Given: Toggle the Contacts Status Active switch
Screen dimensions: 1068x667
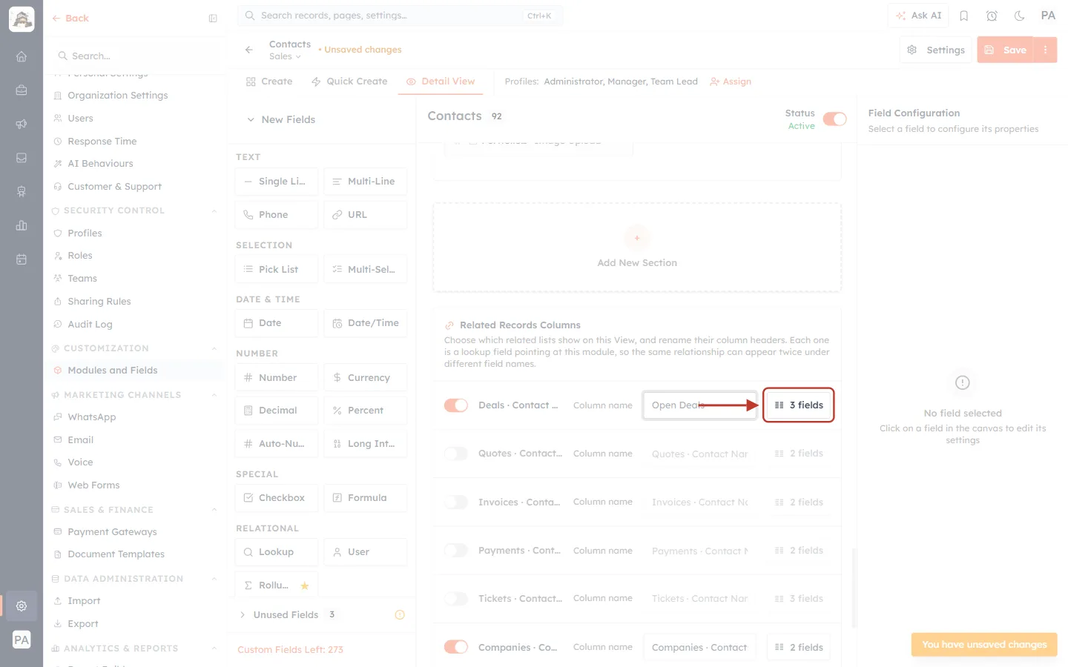Looking at the screenshot, I should [834, 119].
